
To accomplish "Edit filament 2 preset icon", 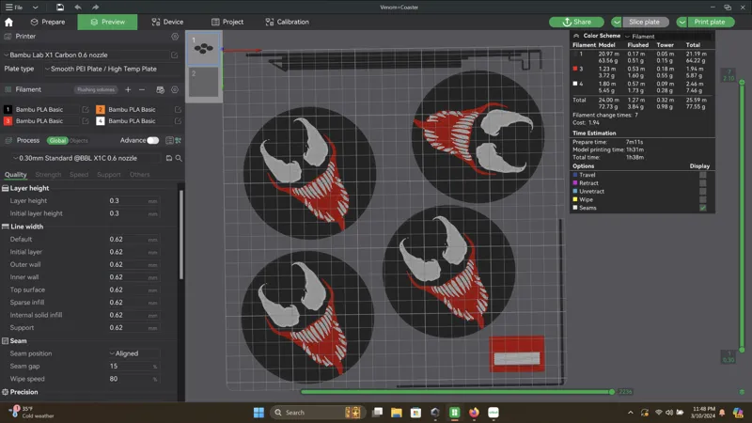I will tap(178, 109).
